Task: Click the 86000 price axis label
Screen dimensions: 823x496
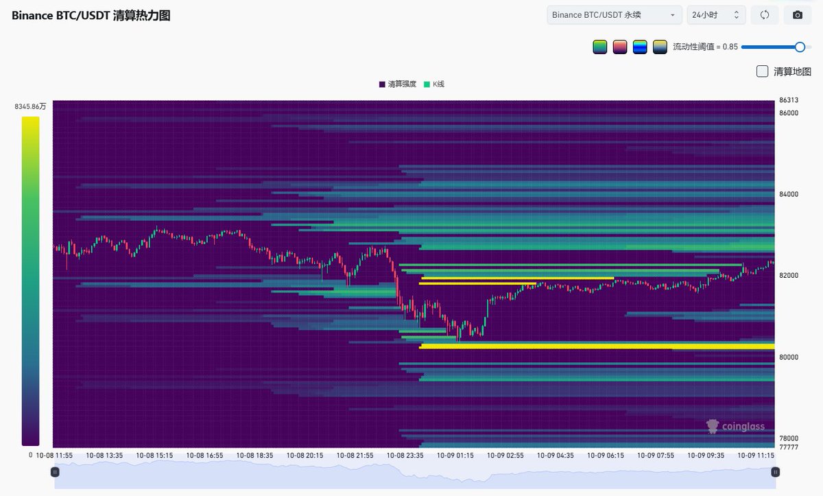Action: [789, 113]
